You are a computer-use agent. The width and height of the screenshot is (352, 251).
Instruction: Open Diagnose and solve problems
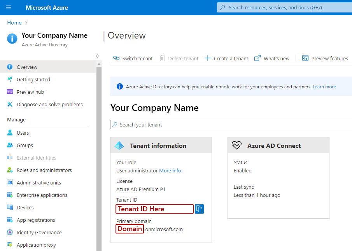(45, 104)
